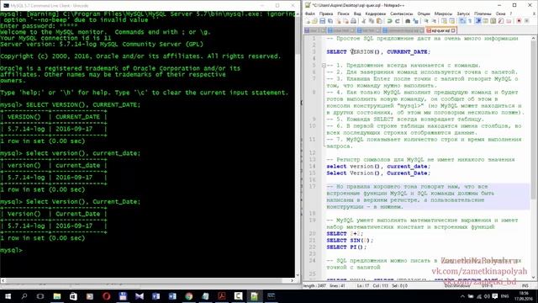Open the Правка menu

click(326, 13)
